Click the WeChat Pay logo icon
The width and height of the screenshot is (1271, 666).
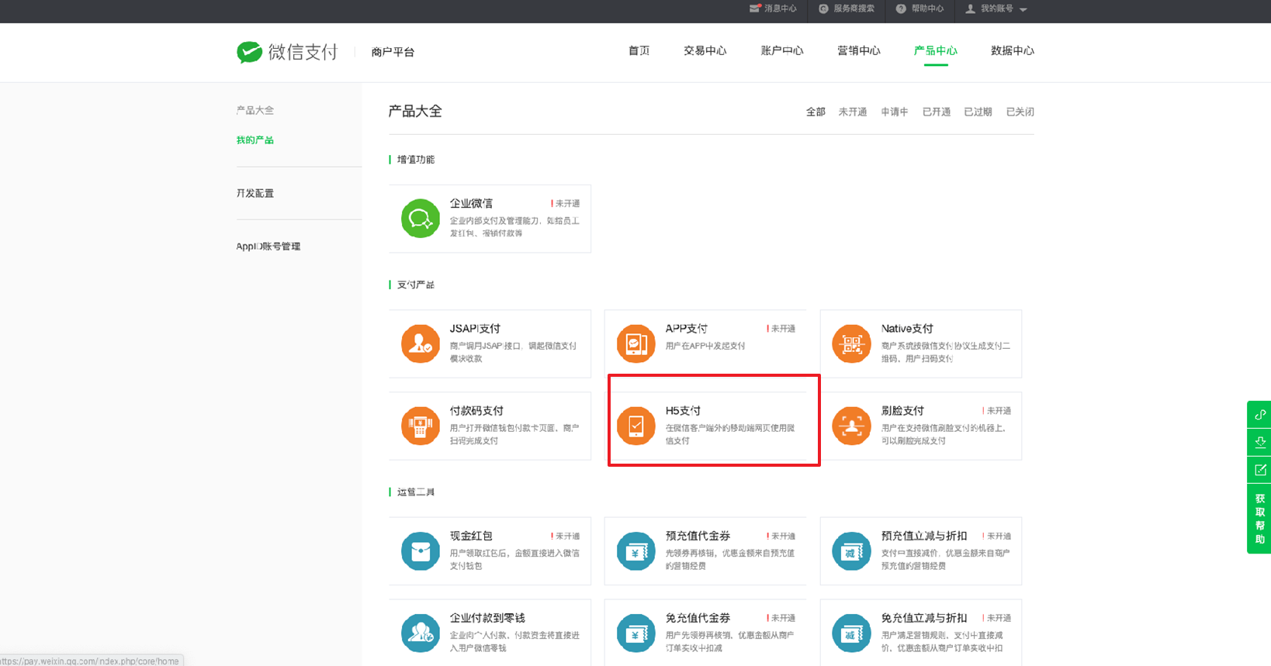249,52
